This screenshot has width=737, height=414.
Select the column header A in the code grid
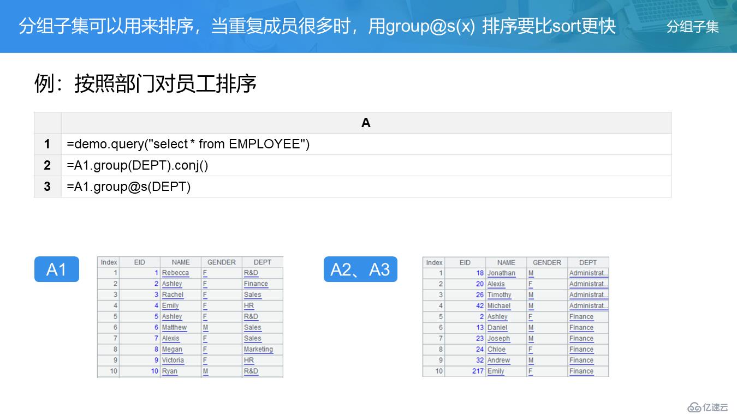[x=366, y=123]
